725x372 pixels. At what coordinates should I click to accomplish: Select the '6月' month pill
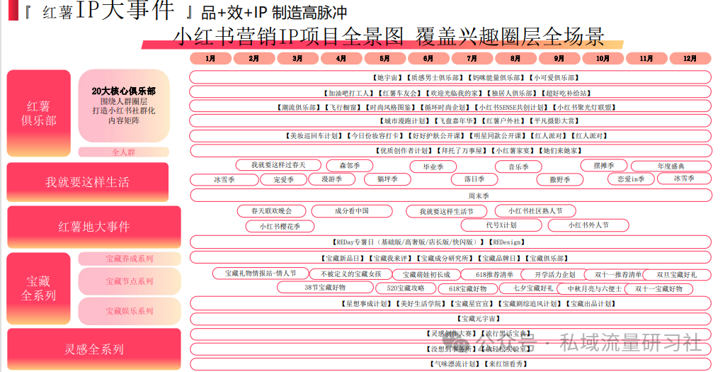[428, 58]
